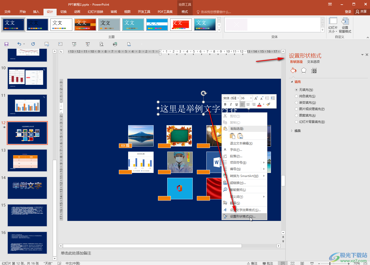Open the font color dropdown arrow
The image size is (370, 265).
pos(263,104)
